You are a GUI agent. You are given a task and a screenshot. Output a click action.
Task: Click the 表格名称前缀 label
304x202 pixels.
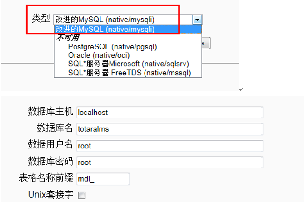[46, 177]
